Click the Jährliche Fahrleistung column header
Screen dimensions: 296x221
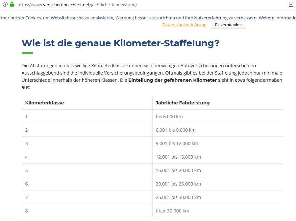(182, 102)
